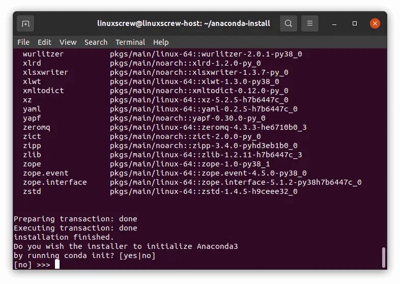
Task: Open the Terminal menu
Action: 130,42
